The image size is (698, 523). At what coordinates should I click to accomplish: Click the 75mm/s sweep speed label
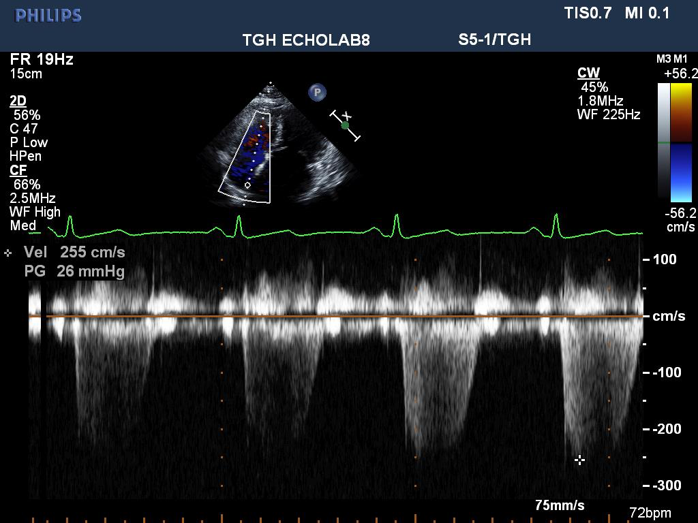tap(559, 505)
